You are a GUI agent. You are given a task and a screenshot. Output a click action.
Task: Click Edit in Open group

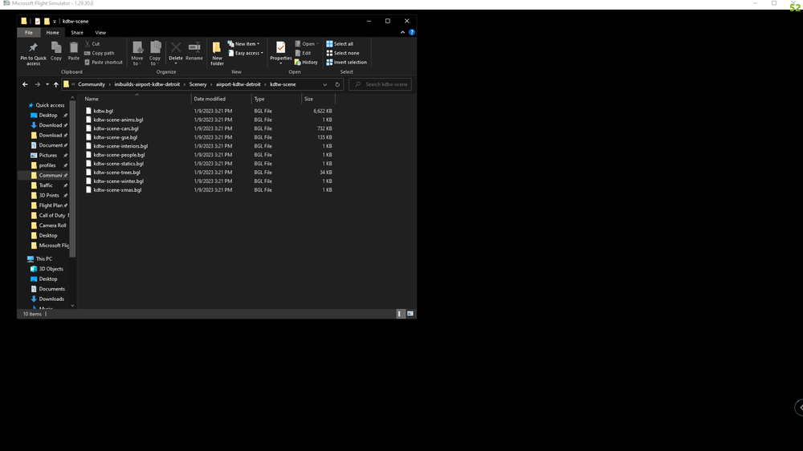(x=304, y=53)
